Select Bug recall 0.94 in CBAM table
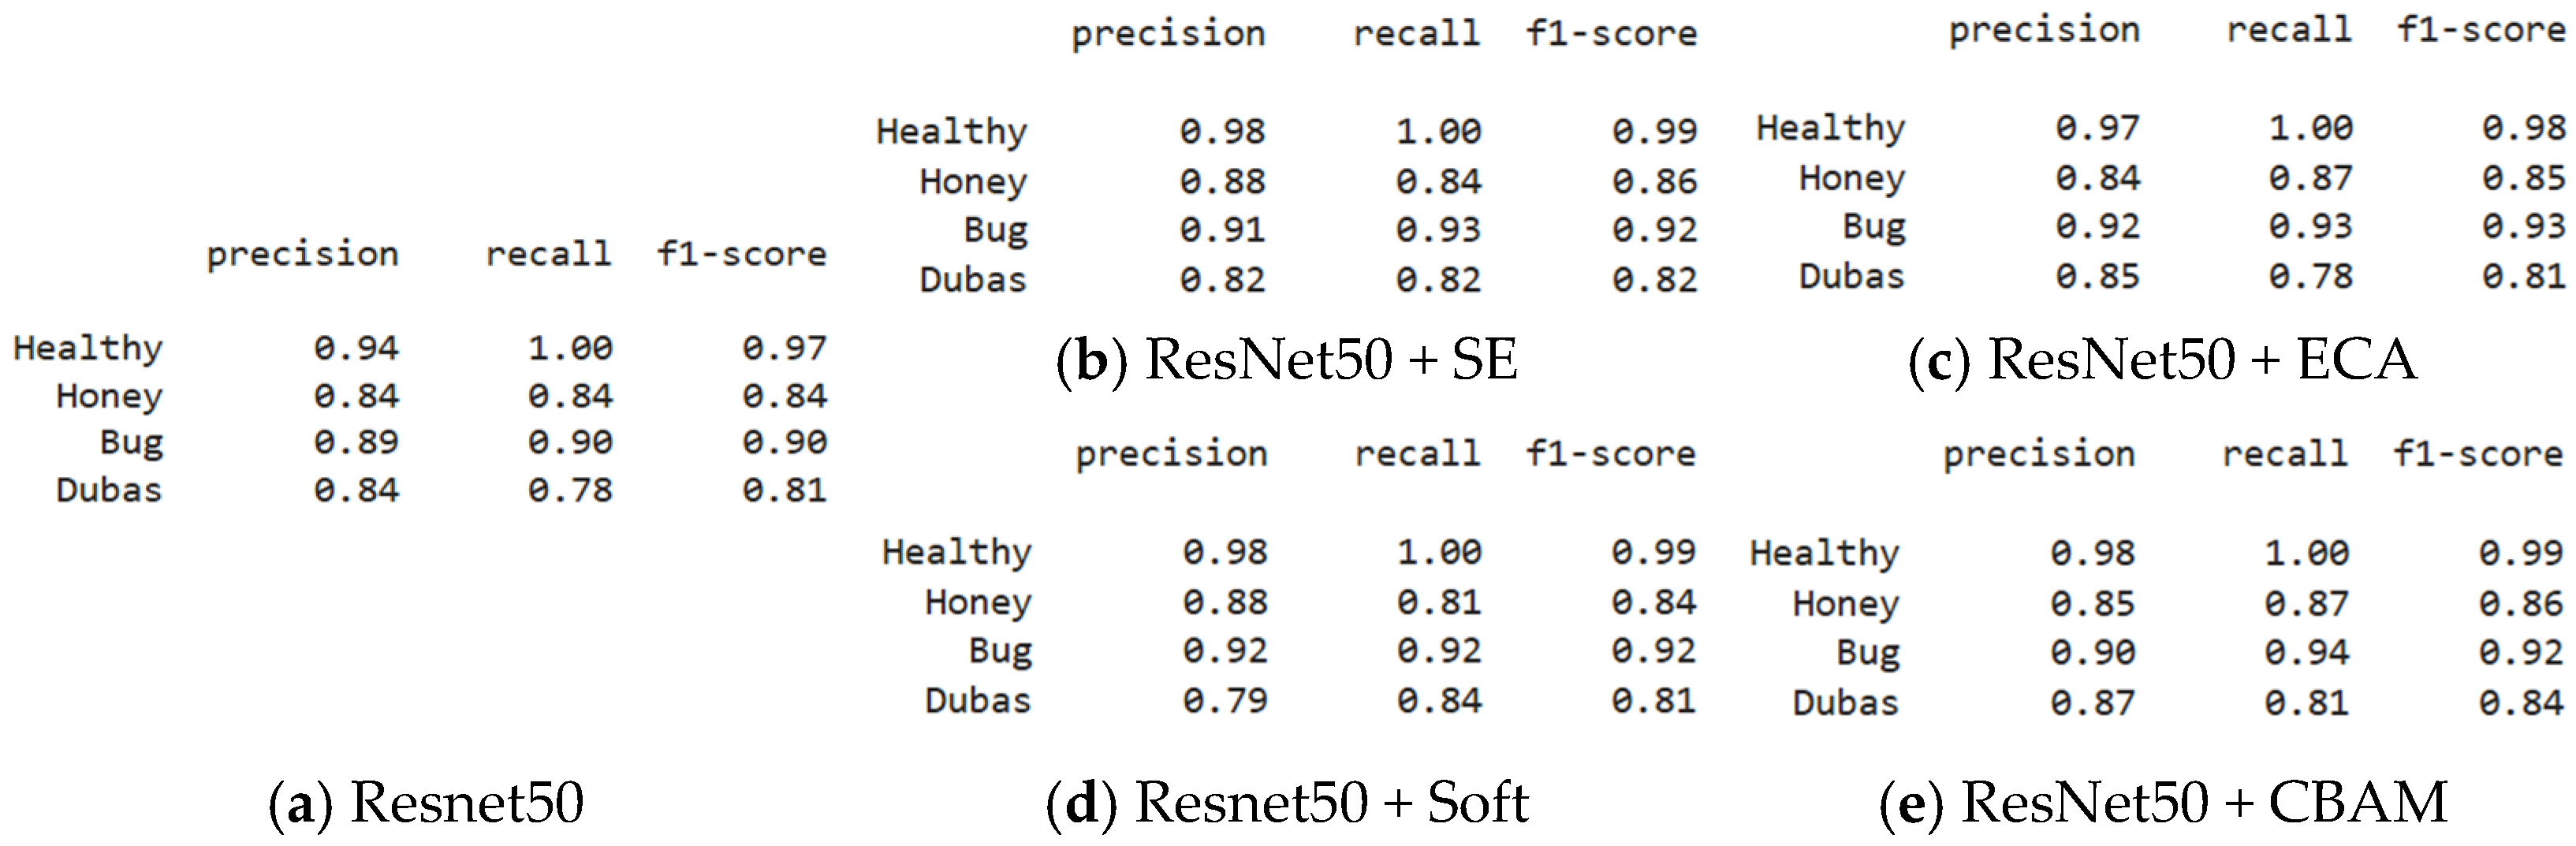 tap(2306, 652)
